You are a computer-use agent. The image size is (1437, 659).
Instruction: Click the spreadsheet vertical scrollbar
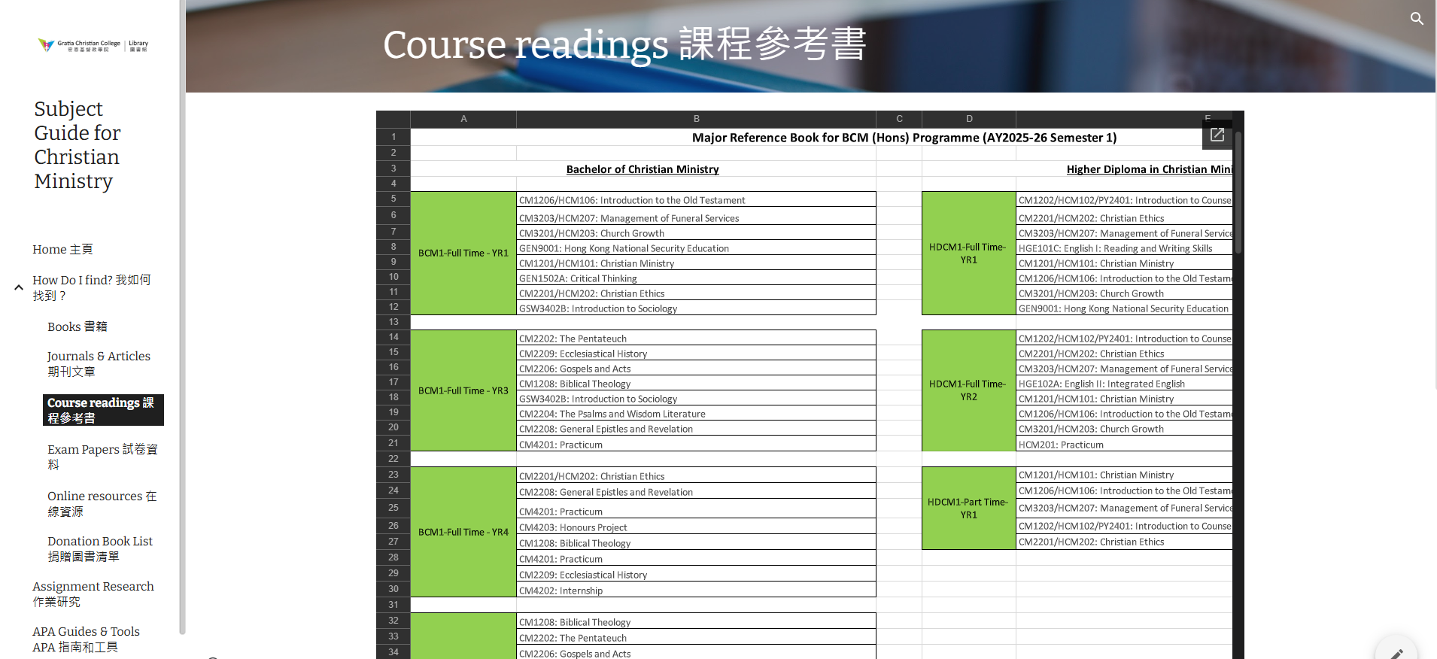tap(1238, 196)
